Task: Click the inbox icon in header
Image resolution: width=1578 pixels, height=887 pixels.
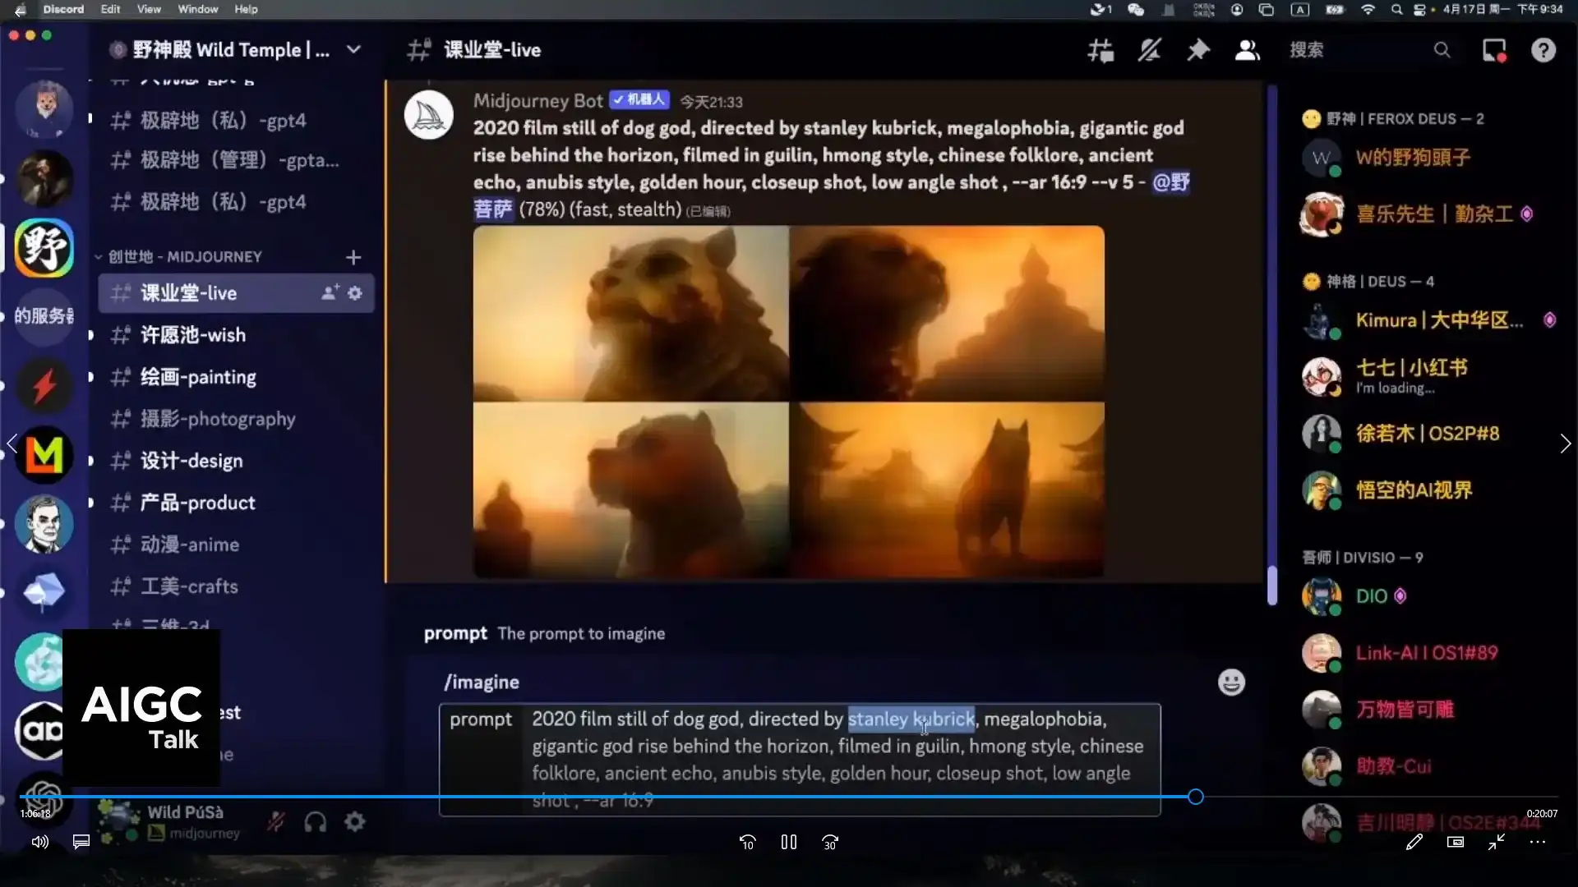Action: pos(1494,50)
